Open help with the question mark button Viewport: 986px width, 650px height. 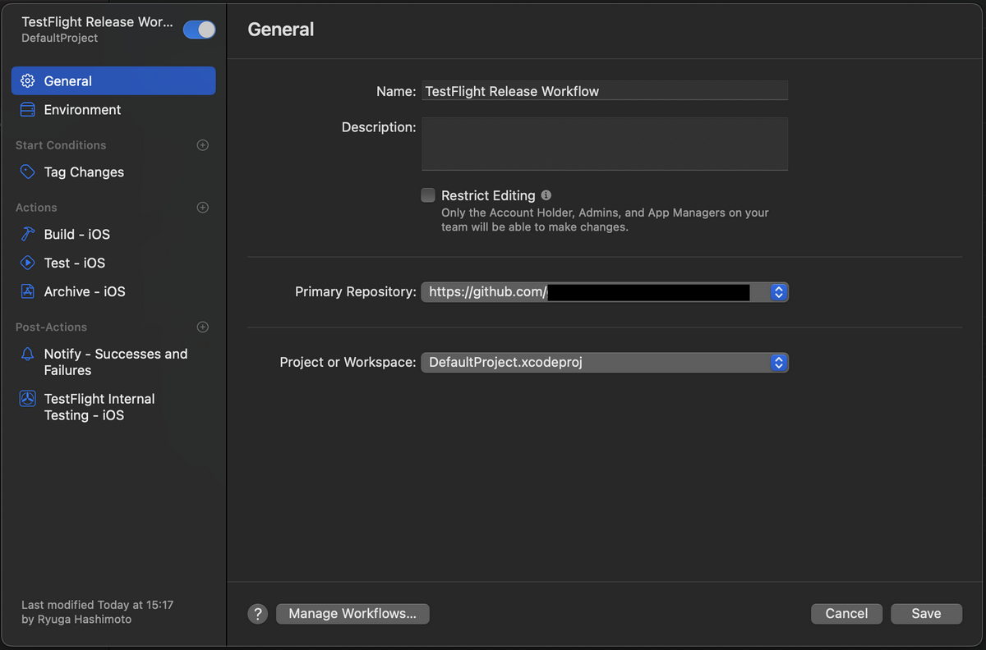click(258, 614)
